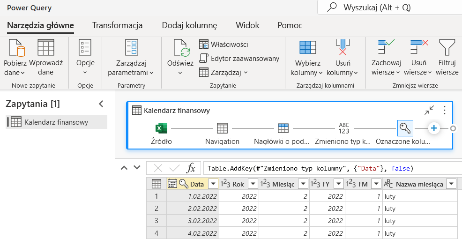The width and height of the screenshot is (462, 239).
Task: Open the Zarządzaj parametrami dropdown
Action: coord(131,73)
